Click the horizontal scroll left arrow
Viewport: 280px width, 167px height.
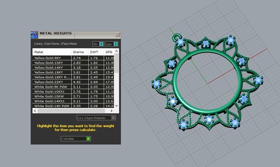click(35, 111)
